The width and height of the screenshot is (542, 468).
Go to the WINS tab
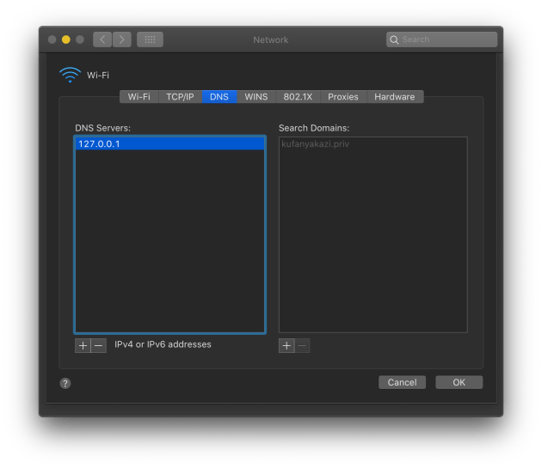point(256,97)
